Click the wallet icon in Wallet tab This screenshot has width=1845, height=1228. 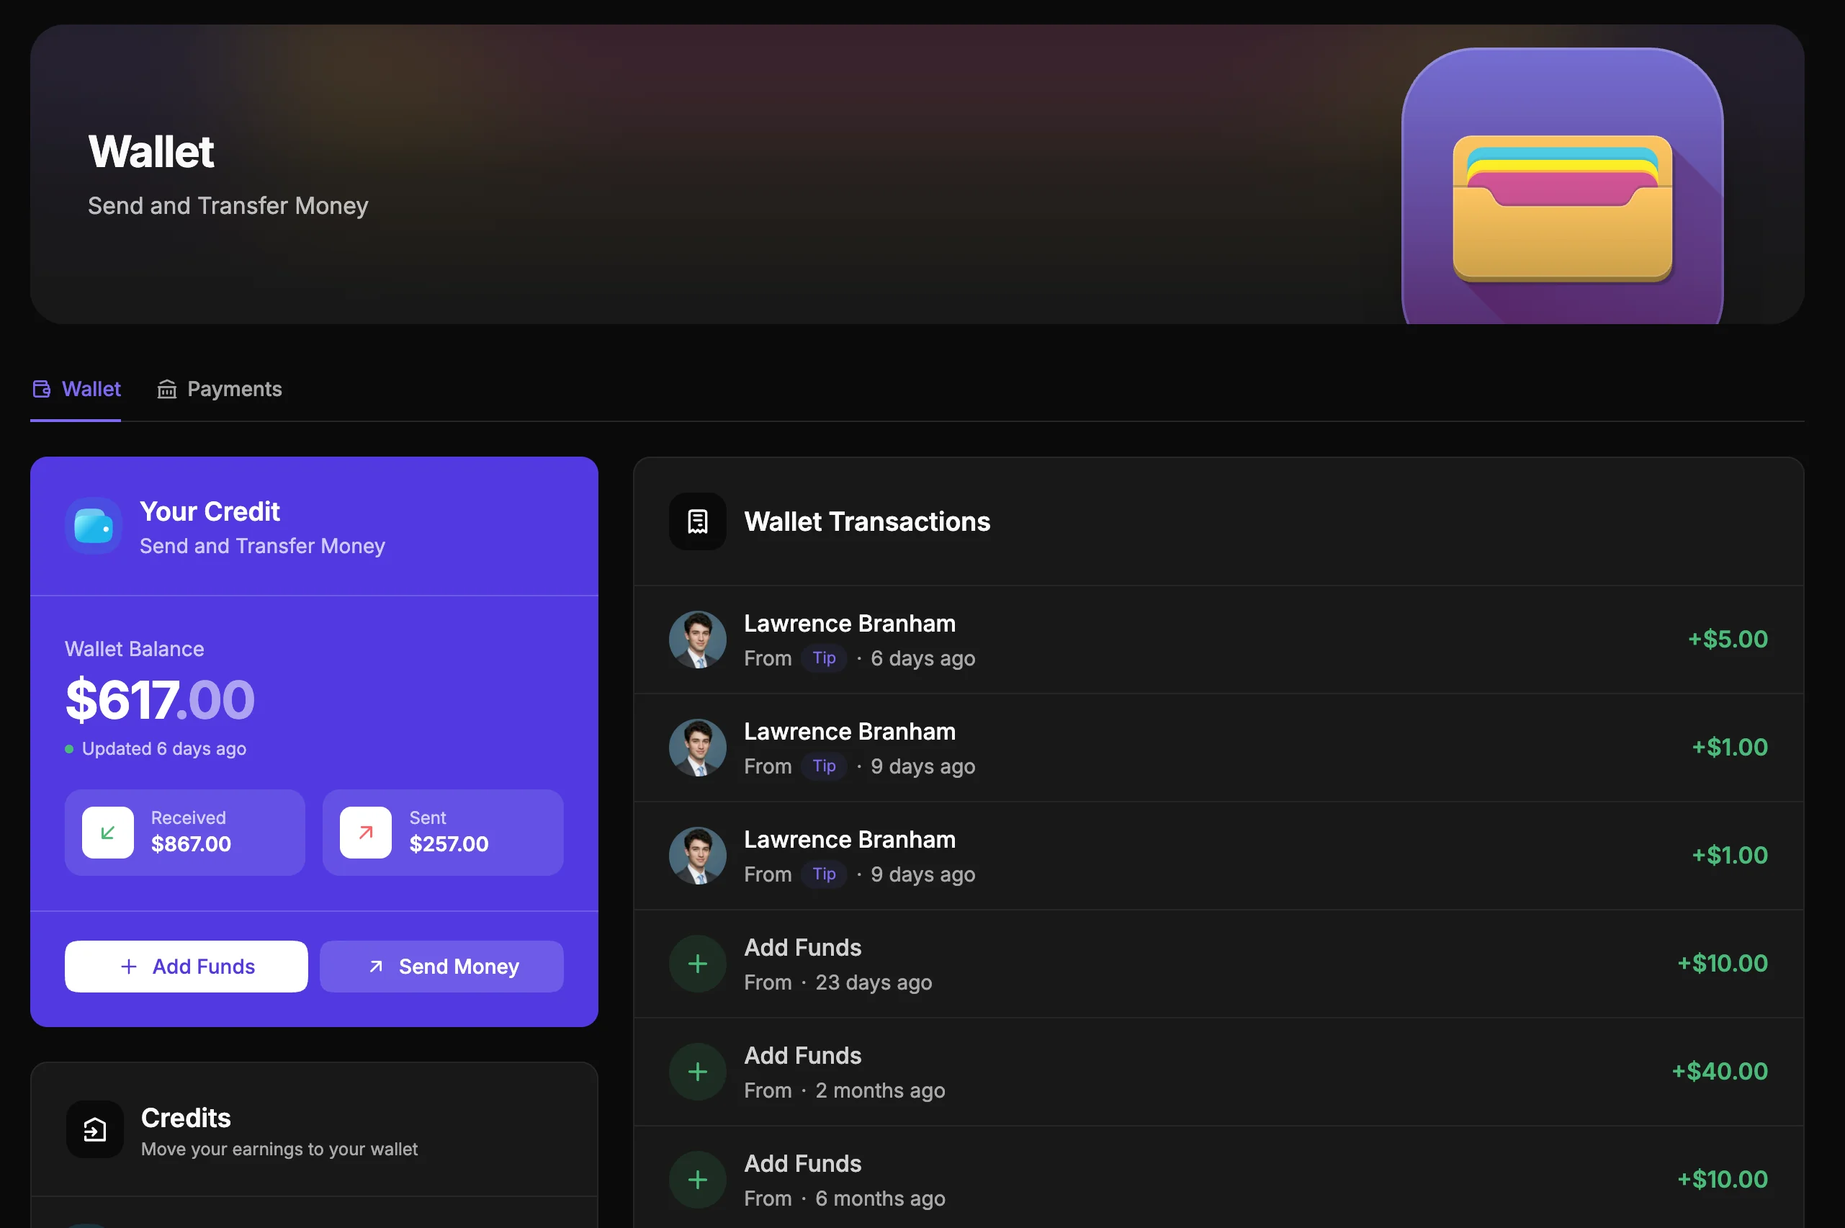pyautogui.click(x=42, y=389)
